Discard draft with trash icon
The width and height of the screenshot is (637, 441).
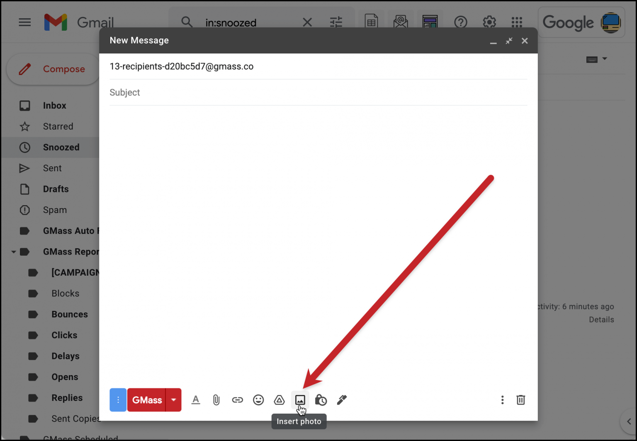click(x=520, y=400)
